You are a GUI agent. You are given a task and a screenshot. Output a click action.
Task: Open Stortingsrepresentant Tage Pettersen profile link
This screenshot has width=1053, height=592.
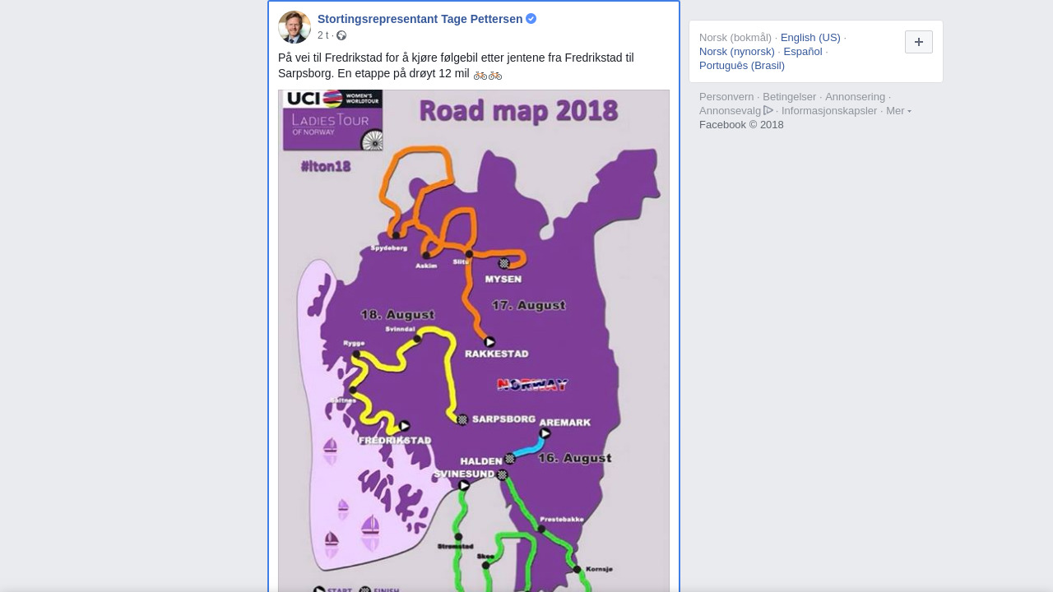click(x=420, y=19)
